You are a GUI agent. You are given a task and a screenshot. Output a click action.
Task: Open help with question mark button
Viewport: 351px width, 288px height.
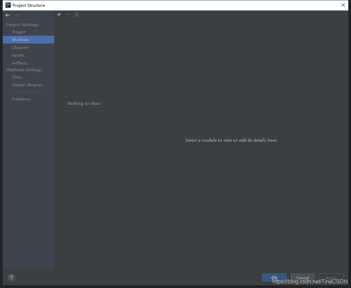click(x=11, y=278)
